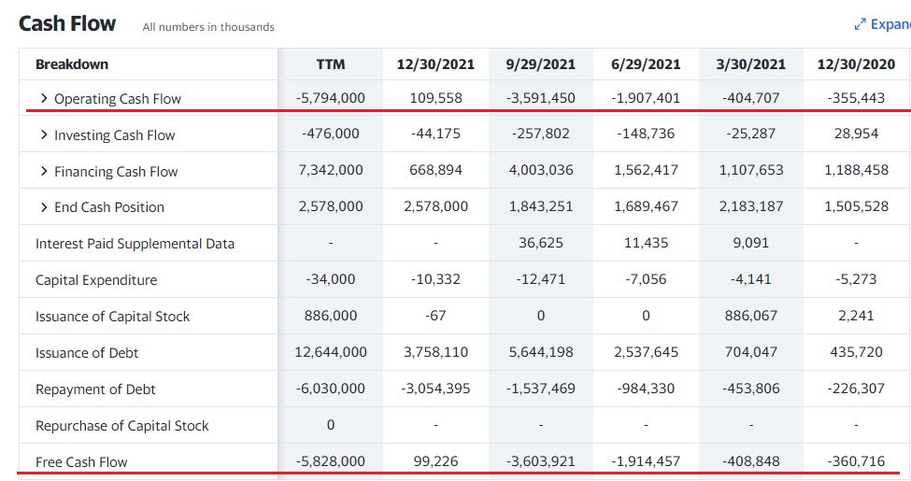Click the Breakdown column header
The height and width of the screenshot is (481, 911).
point(72,64)
